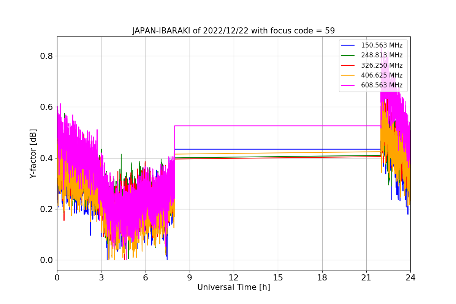Select the 406.625 MHz legend label

coord(382,75)
